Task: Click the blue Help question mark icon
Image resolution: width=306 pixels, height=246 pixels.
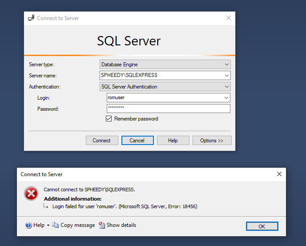Action: 28,225
